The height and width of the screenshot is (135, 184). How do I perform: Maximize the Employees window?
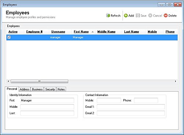coord(170,5)
